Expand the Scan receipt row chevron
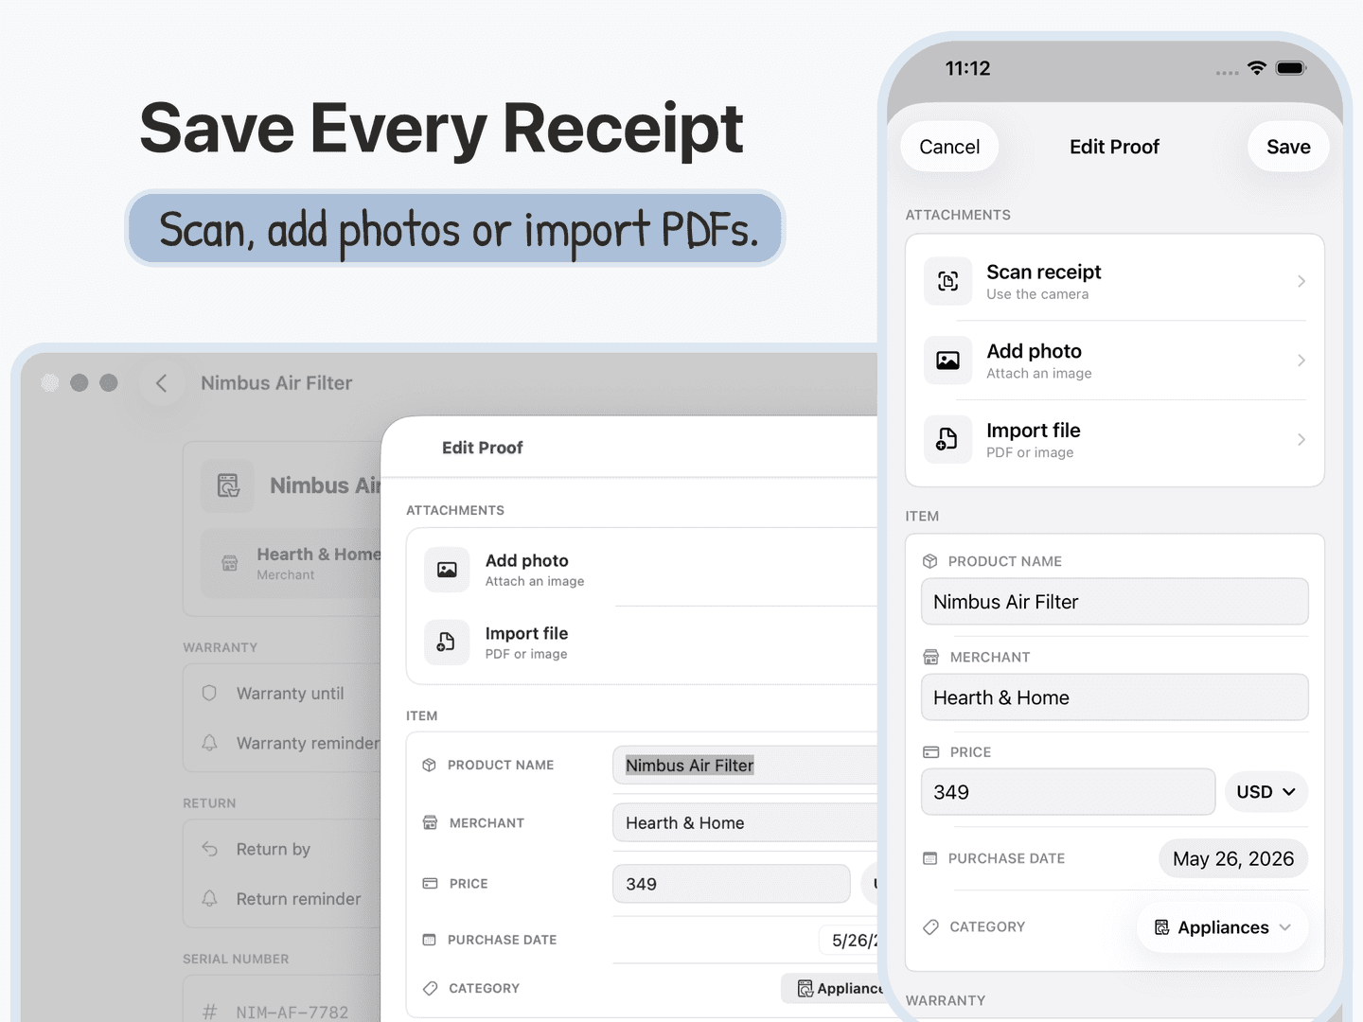This screenshot has width=1363, height=1022. (1301, 281)
